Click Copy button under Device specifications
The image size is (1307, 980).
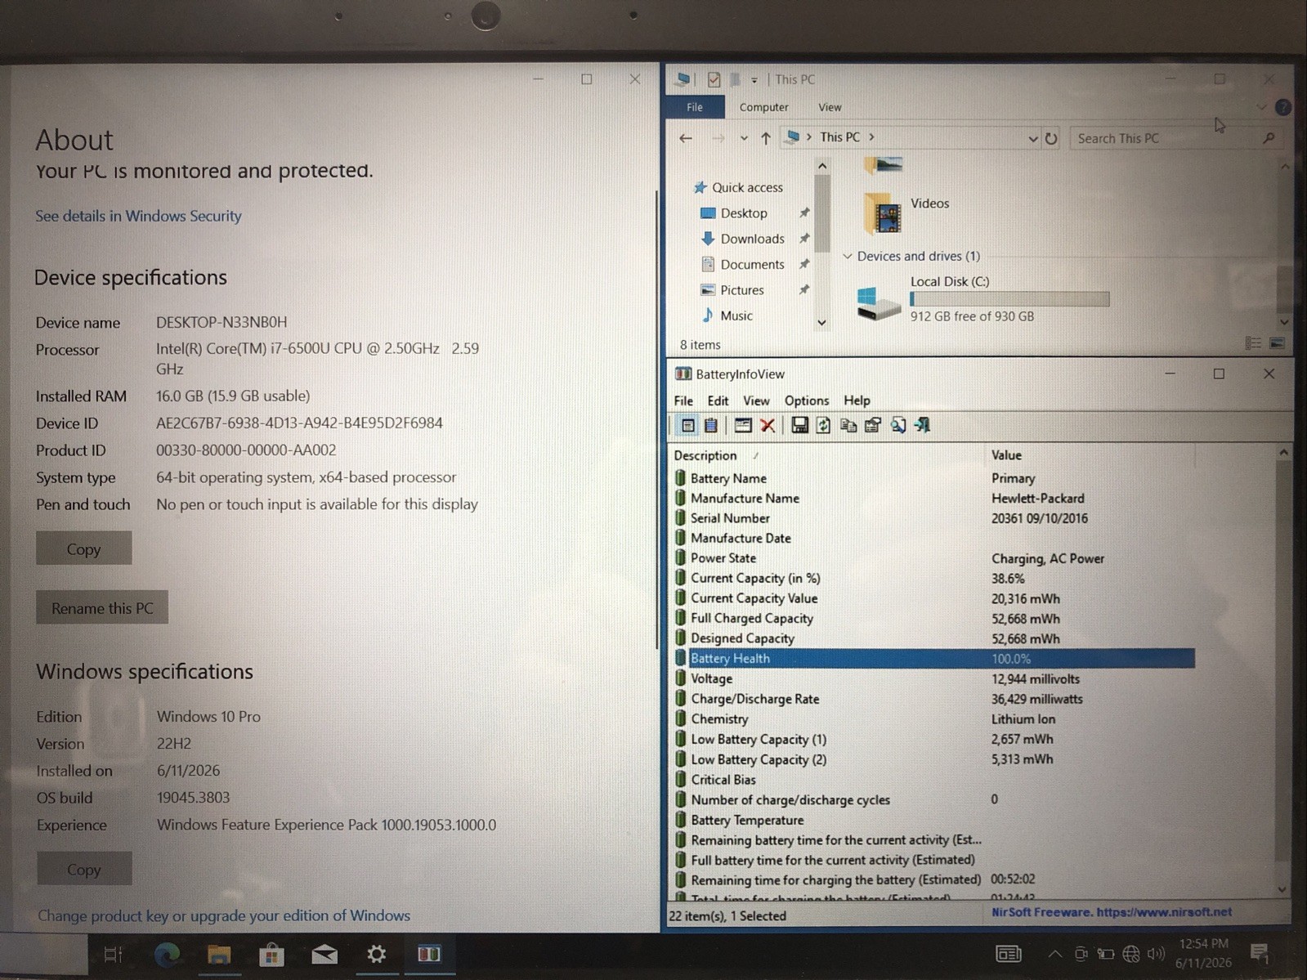[x=83, y=548]
